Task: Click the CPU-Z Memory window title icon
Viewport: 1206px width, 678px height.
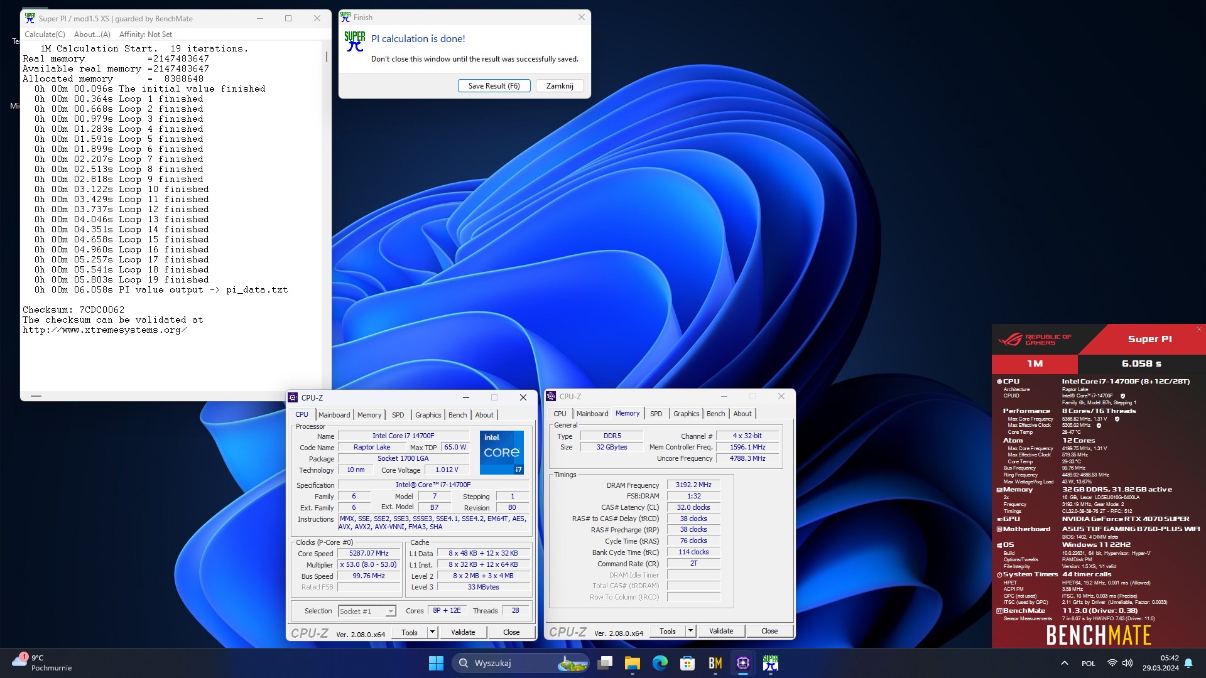Action: click(x=551, y=396)
